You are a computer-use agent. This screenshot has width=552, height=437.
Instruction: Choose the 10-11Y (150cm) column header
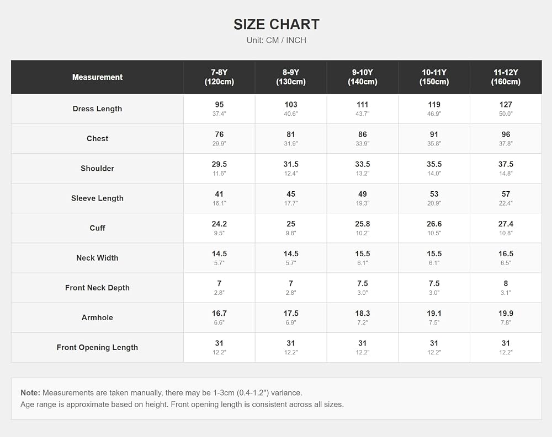[434, 77]
